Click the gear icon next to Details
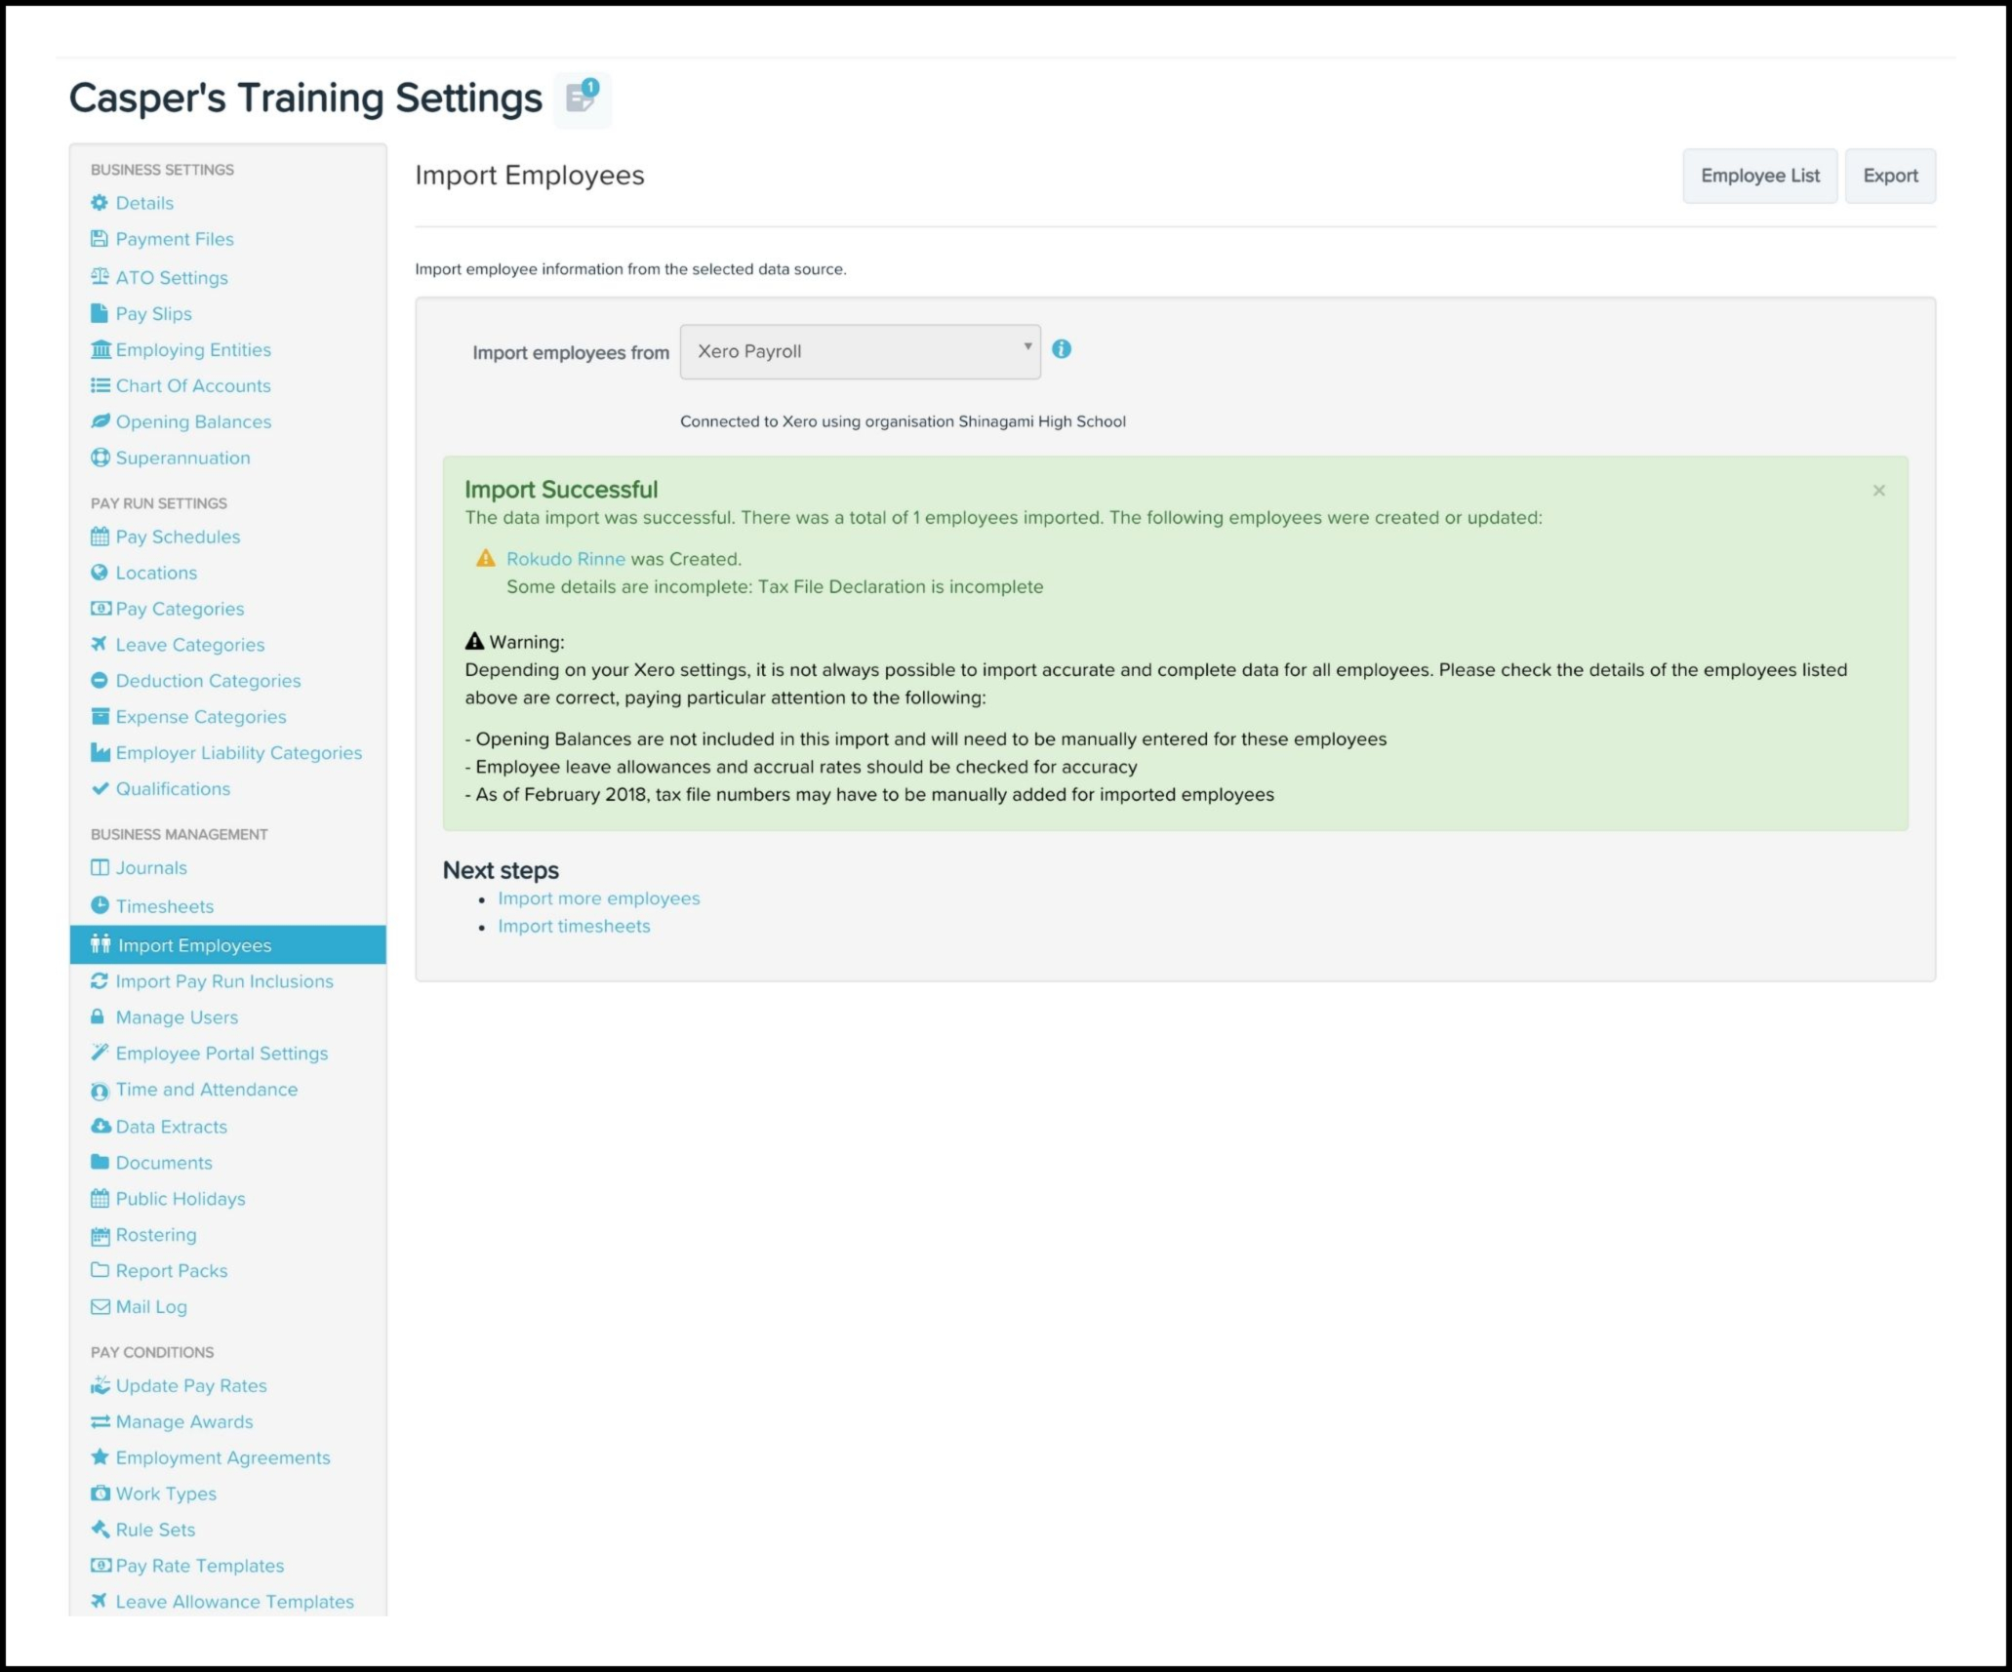 (100, 203)
